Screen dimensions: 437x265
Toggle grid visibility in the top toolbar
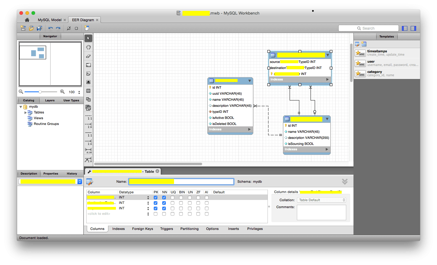pyautogui.click(x=76, y=28)
